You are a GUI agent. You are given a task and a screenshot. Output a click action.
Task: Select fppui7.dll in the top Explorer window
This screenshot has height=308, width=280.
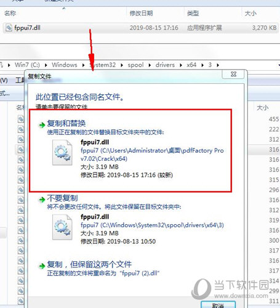point(140,28)
